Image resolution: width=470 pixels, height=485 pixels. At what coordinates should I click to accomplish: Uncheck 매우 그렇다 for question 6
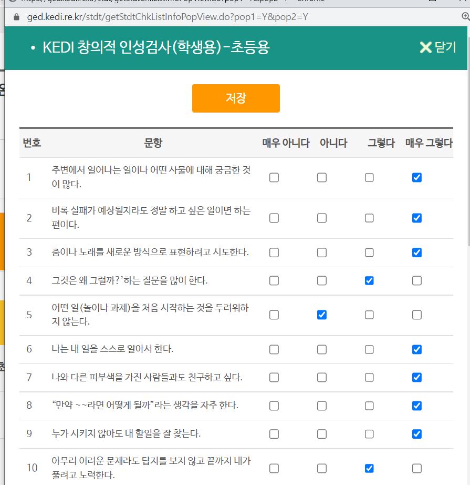coord(417,349)
